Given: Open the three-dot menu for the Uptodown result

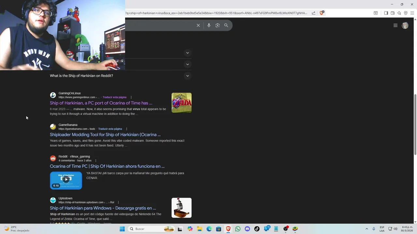Looking at the screenshot, I should (118, 202).
